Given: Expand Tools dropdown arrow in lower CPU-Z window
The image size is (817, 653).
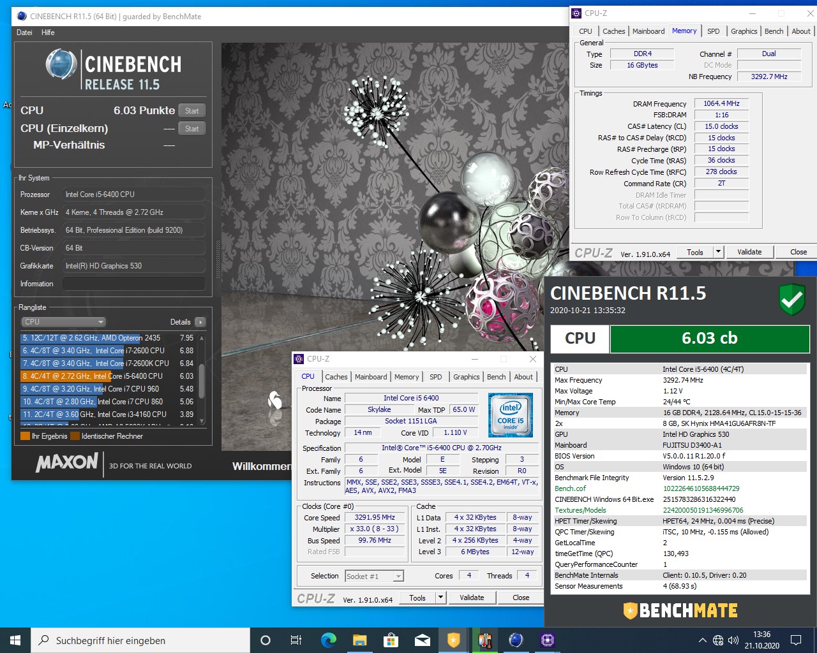Looking at the screenshot, I should pyautogui.click(x=440, y=598).
